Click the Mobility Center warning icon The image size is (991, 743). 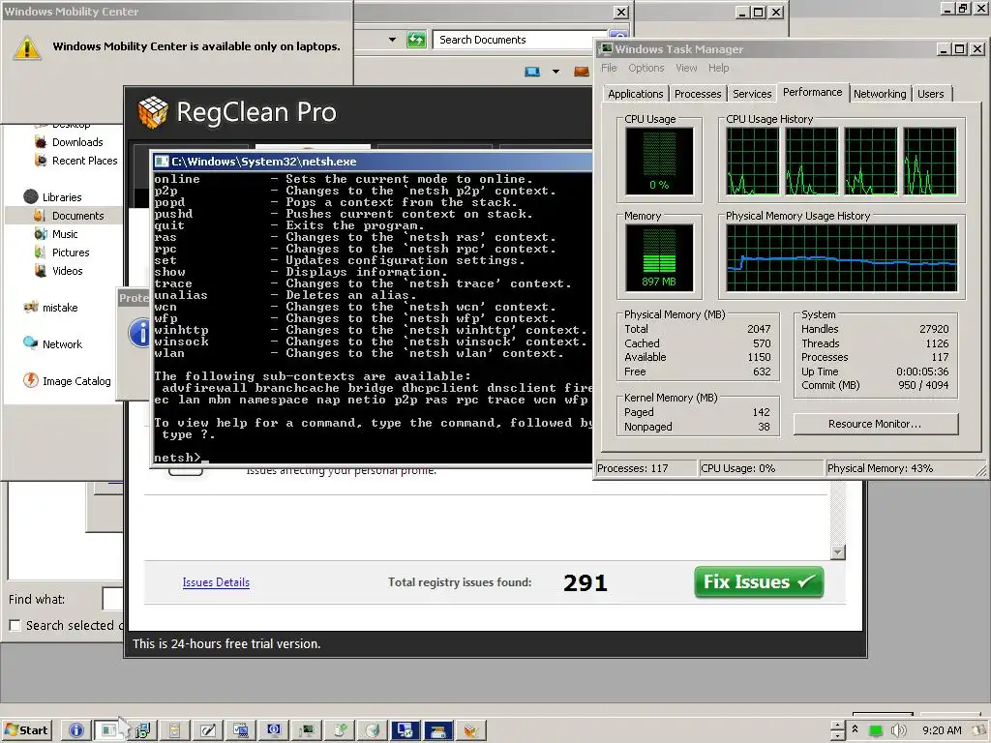pyautogui.click(x=27, y=48)
